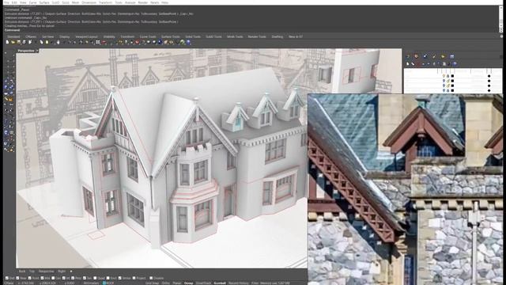The image size is (506, 285).
Task: Launch Grasshopper from the green toolbar icon
Action: tap(183, 42)
